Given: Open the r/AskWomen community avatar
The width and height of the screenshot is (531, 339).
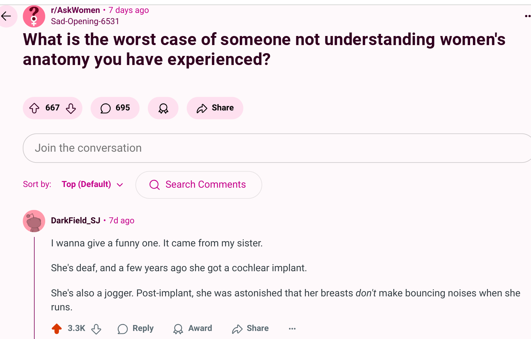Looking at the screenshot, I should [x=34, y=16].
